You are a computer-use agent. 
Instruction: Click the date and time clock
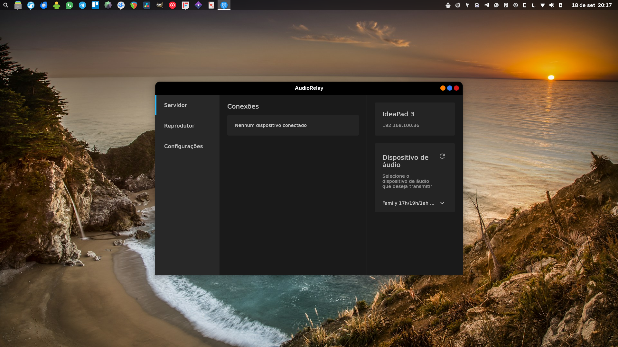(x=592, y=5)
